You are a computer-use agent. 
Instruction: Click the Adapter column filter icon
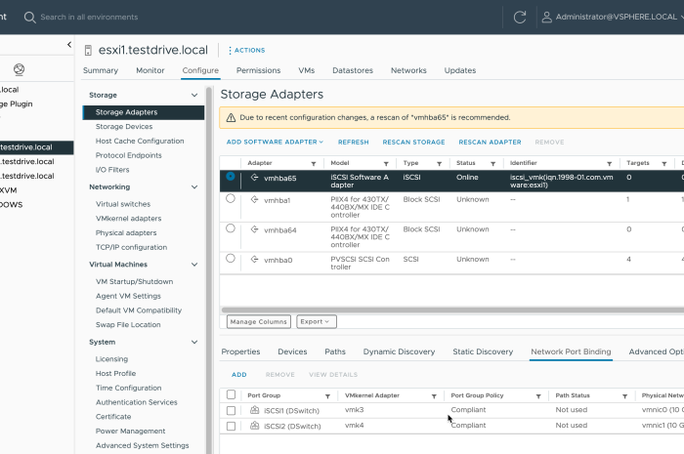tap(314, 163)
